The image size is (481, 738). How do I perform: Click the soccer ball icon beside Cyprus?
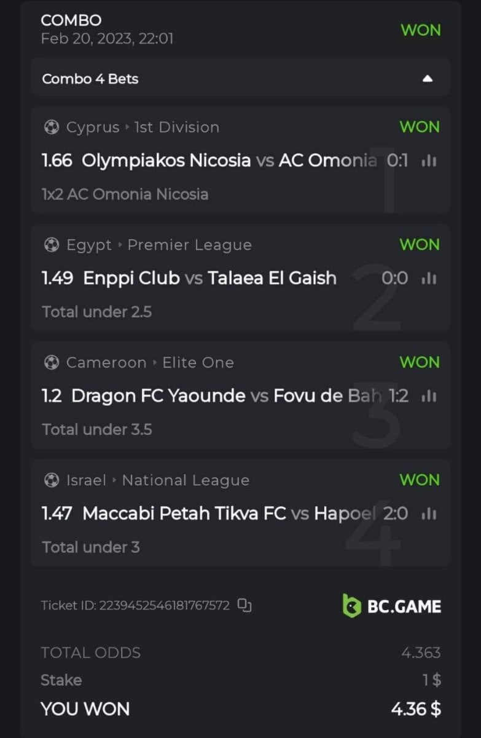[52, 127]
